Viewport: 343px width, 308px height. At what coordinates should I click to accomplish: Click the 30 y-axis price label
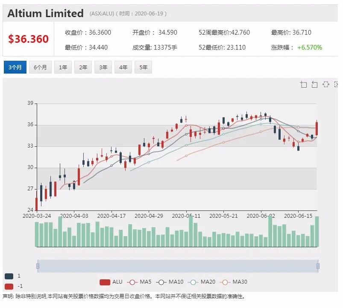[30, 167]
